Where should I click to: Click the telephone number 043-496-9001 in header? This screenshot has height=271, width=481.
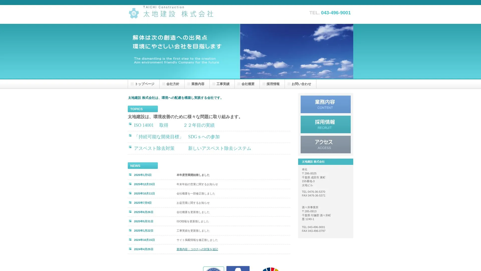click(336, 13)
